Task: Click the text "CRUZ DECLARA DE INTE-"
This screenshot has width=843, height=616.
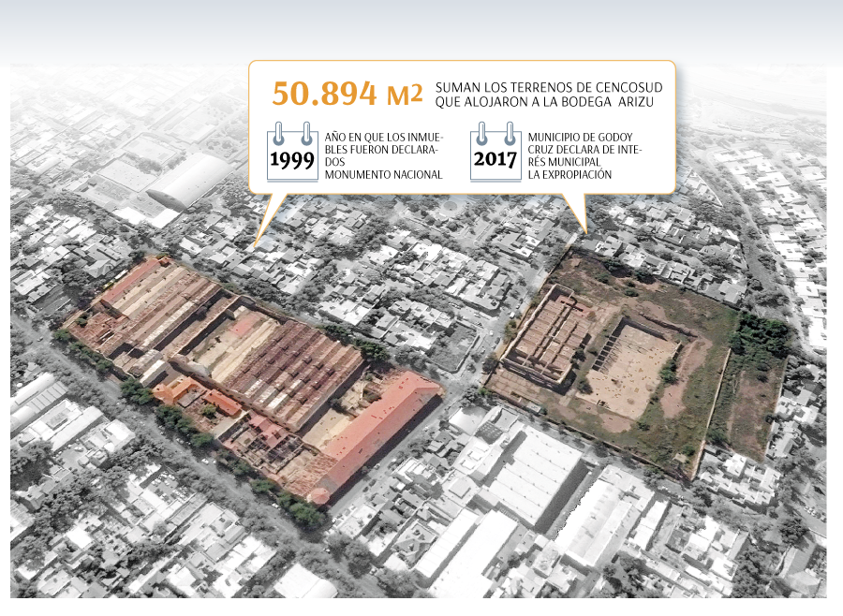Action: [x=584, y=150]
